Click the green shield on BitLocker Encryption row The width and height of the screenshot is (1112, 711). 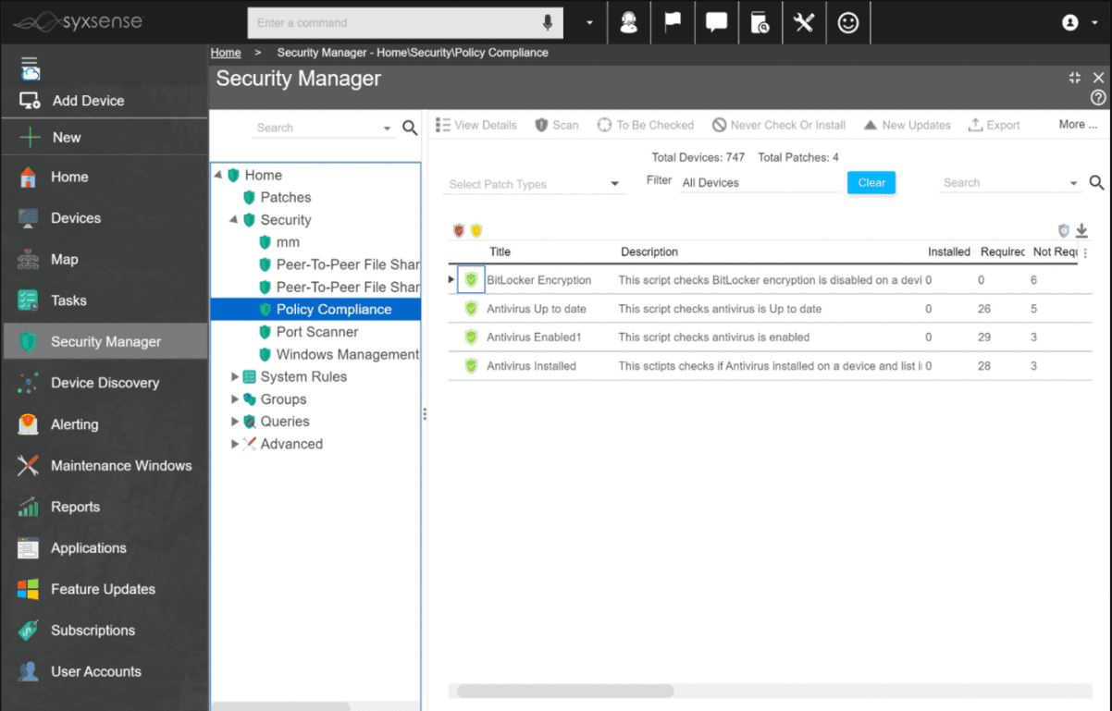click(471, 279)
